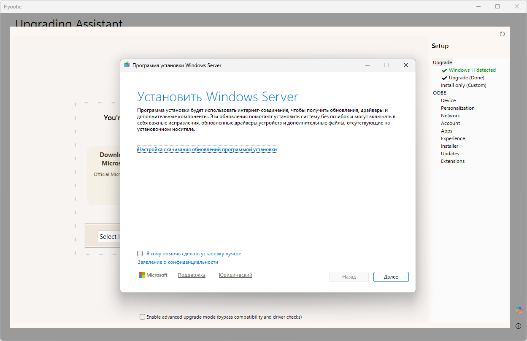Choose 'Install only (Custom)' in Setup list
The height and width of the screenshot is (341, 527).
click(x=464, y=85)
